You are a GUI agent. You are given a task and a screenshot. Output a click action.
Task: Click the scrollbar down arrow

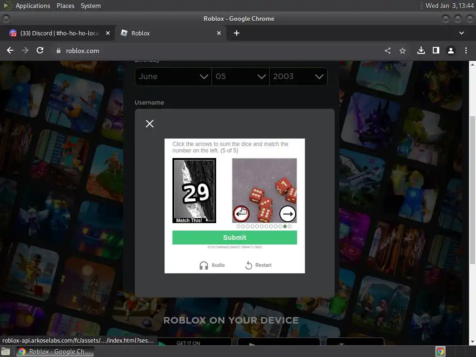coord(472,342)
